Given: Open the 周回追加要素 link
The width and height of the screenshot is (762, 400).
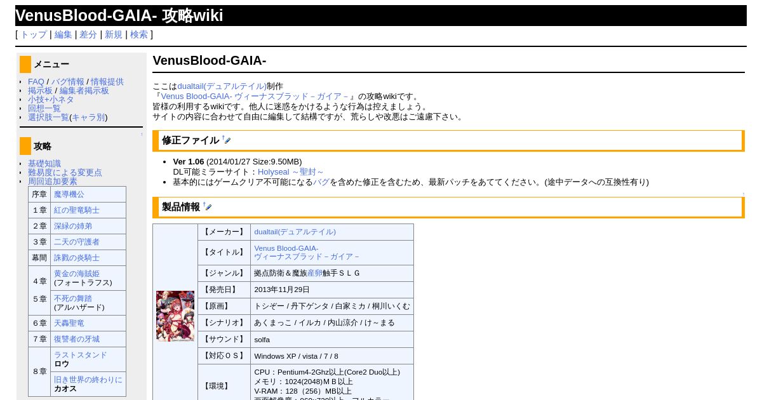Looking at the screenshot, I should click(53, 182).
